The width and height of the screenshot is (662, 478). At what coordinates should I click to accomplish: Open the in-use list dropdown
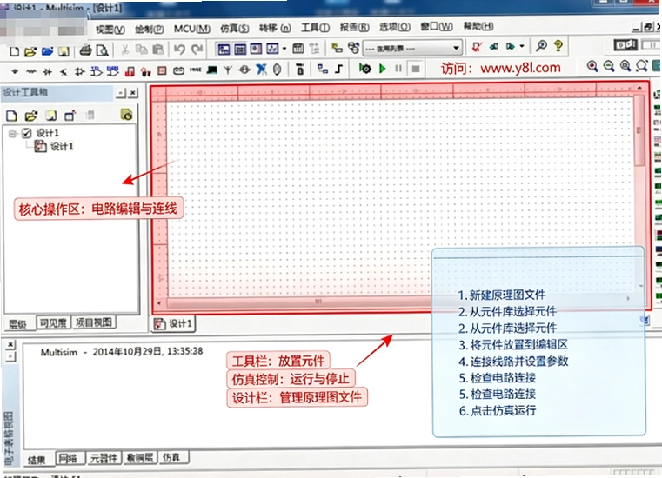(x=412, y=48)
